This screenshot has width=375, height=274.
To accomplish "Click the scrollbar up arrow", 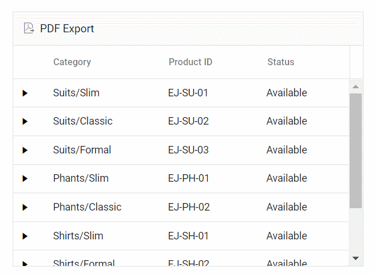I will tap(356, 87).
